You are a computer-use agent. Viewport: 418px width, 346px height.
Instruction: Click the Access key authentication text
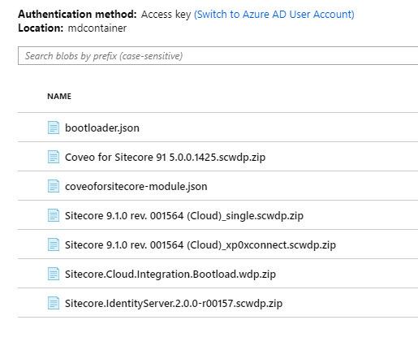coord(166,15)
